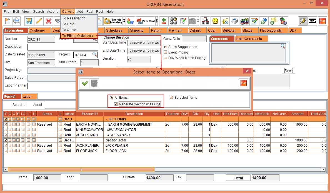Open the Search Inventory tool

point(112,21)
